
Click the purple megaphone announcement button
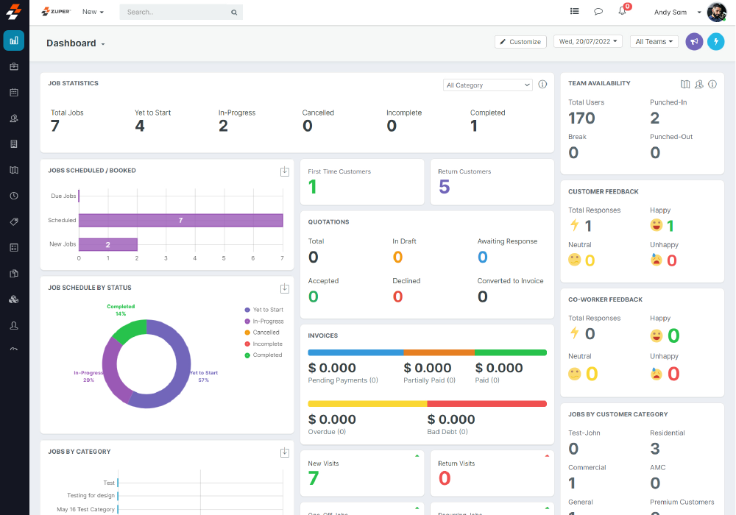pos(693,42)
